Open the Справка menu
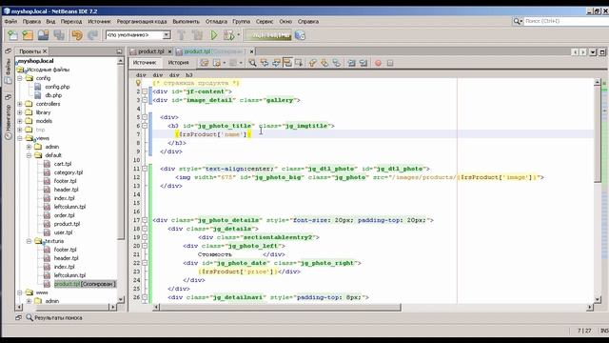609x343 pixels. [308, 21]
